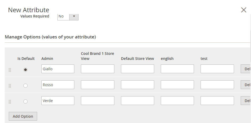Close the New Attribute panel

[244, 10]
